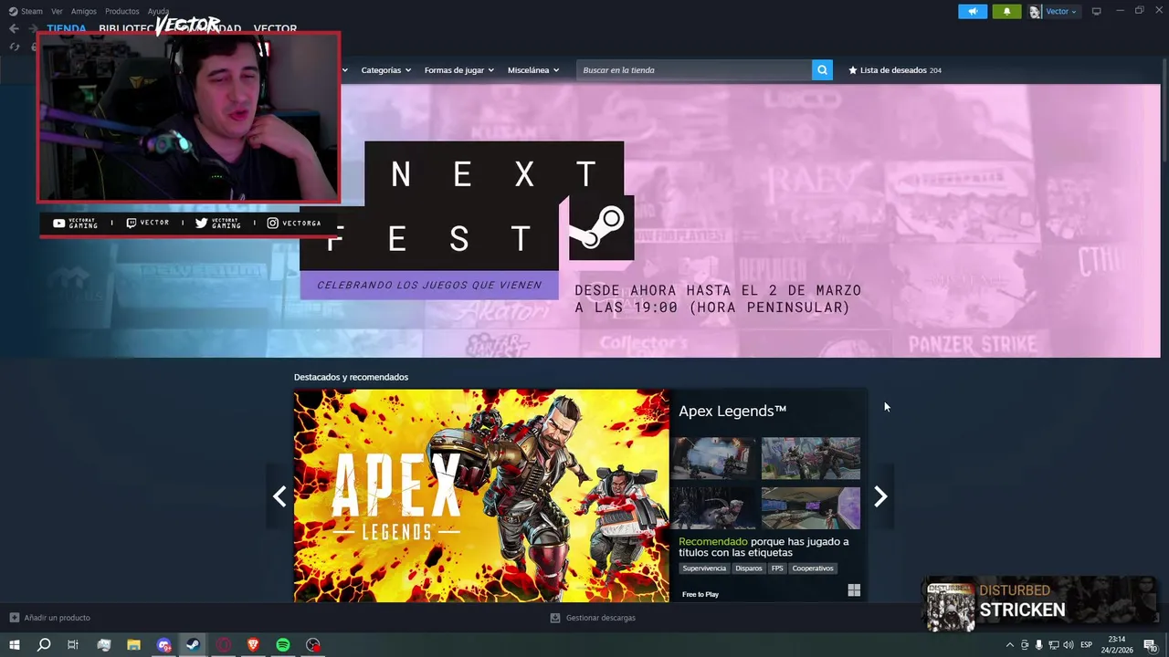
Task: Open the Apex Legends capsule image
Action: (x=481, y=495)
